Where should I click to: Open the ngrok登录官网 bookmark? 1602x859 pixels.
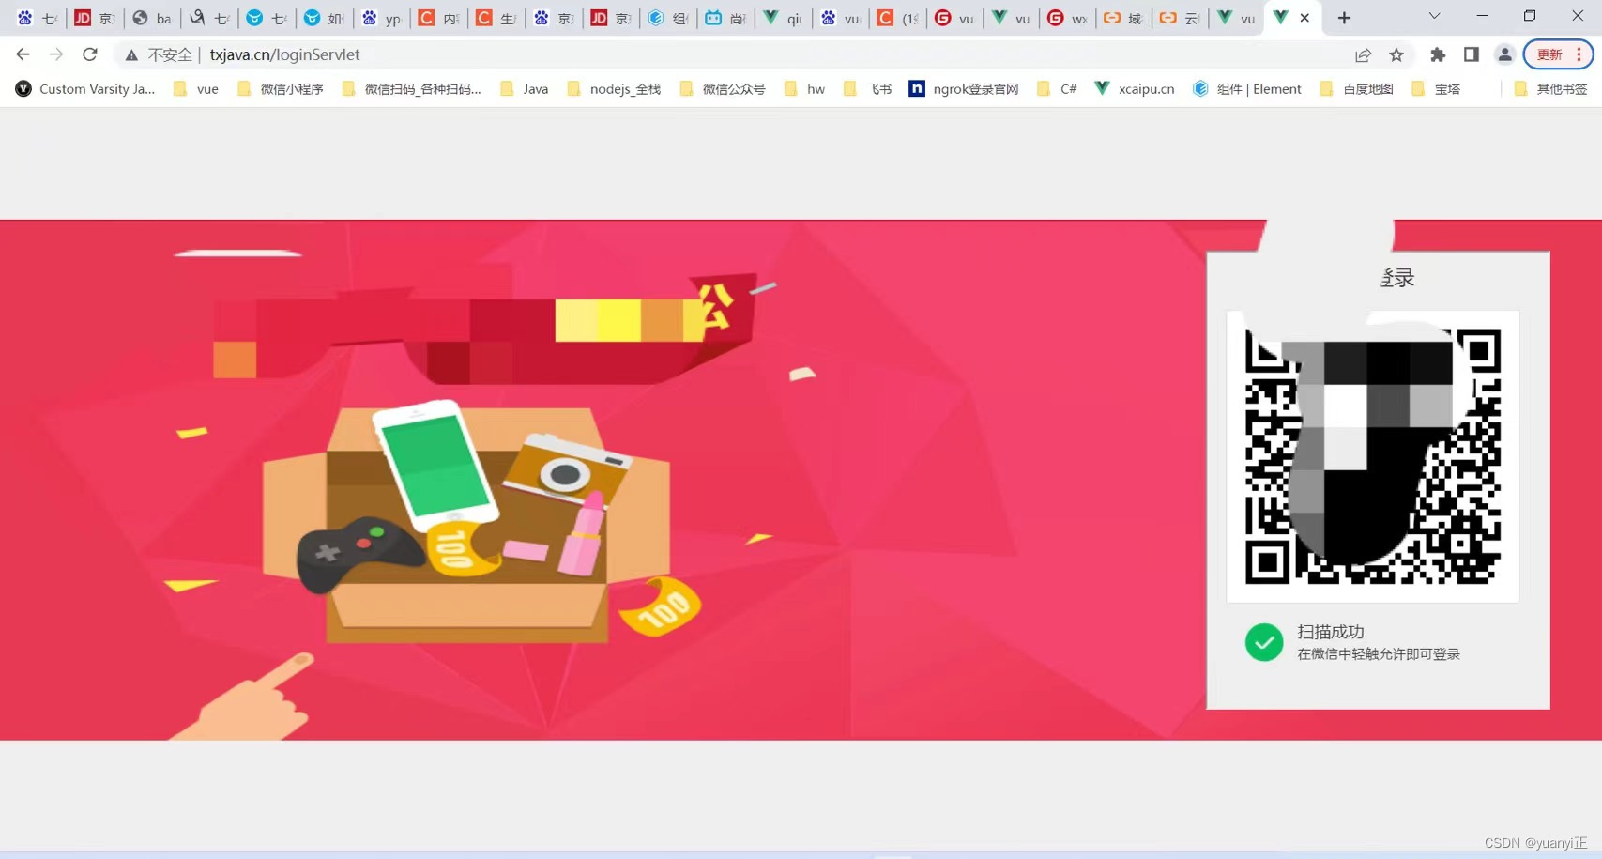click(x=964, y=89)
